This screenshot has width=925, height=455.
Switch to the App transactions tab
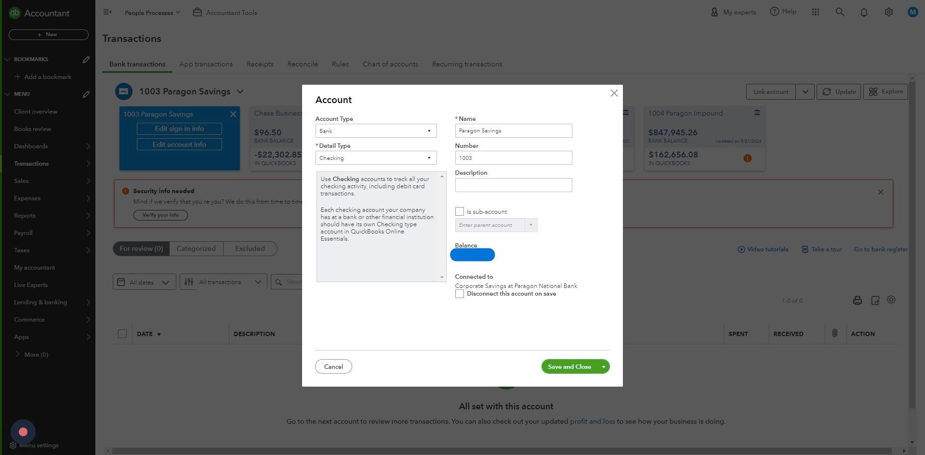tap(206, 65)
